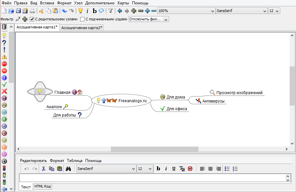Add the priority 5 icon from sidebar
This screenshot has width=296, height=192.
[4, 126]
